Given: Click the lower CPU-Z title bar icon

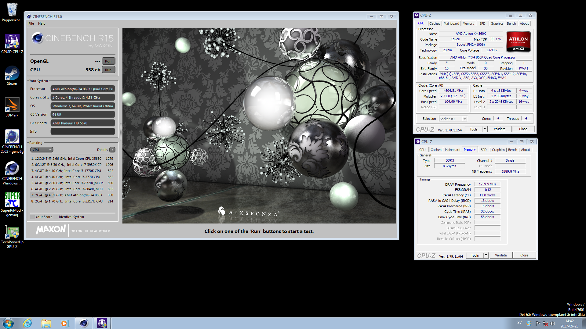Looking at the screenshot, I should click(418, 141).
